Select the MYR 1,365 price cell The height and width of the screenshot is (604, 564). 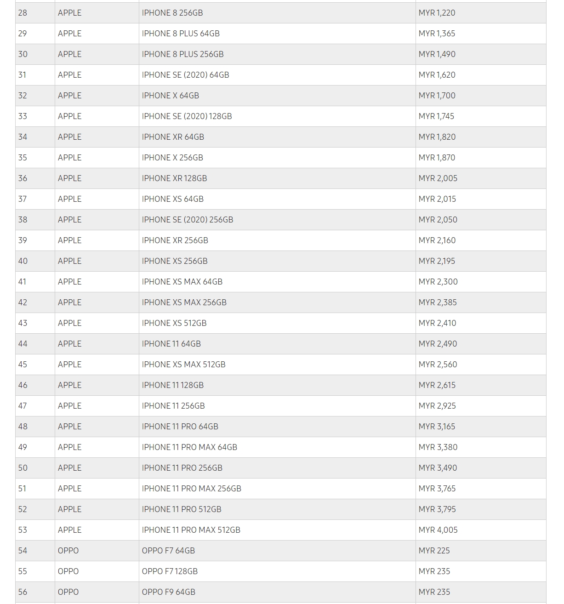pyautogui.click(x=437, y=34)
